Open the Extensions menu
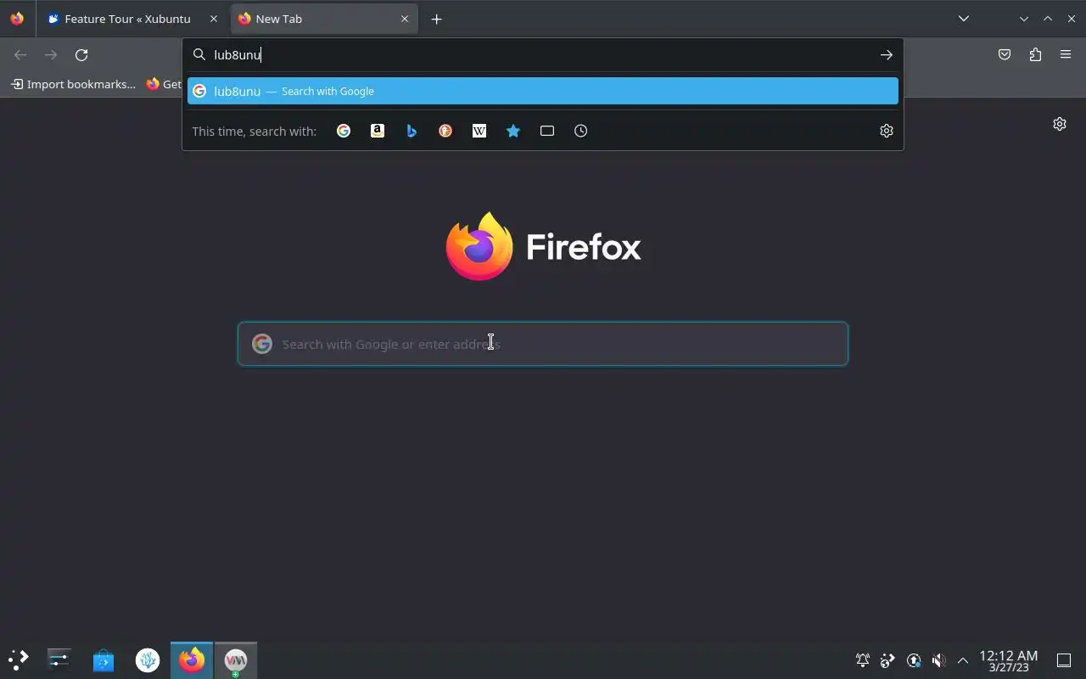The width and height of the screenshot is (1086, 679). point(1035,55)
